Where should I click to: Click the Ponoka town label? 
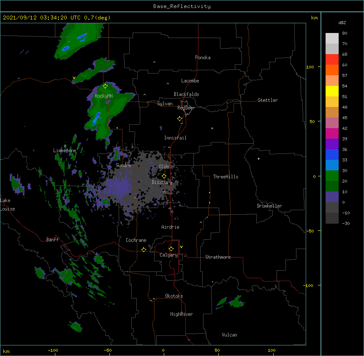click(203, 58)
